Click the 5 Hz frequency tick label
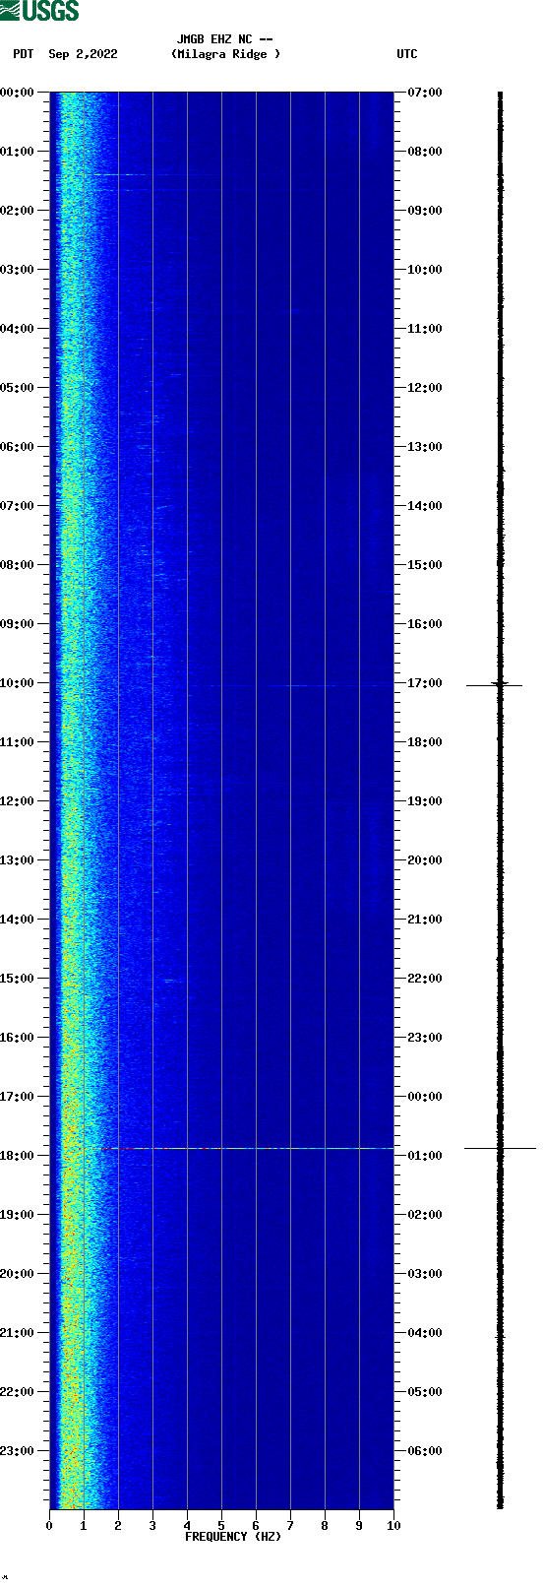This screenshot has height=1588, width=543. [x=221, y=1527]
